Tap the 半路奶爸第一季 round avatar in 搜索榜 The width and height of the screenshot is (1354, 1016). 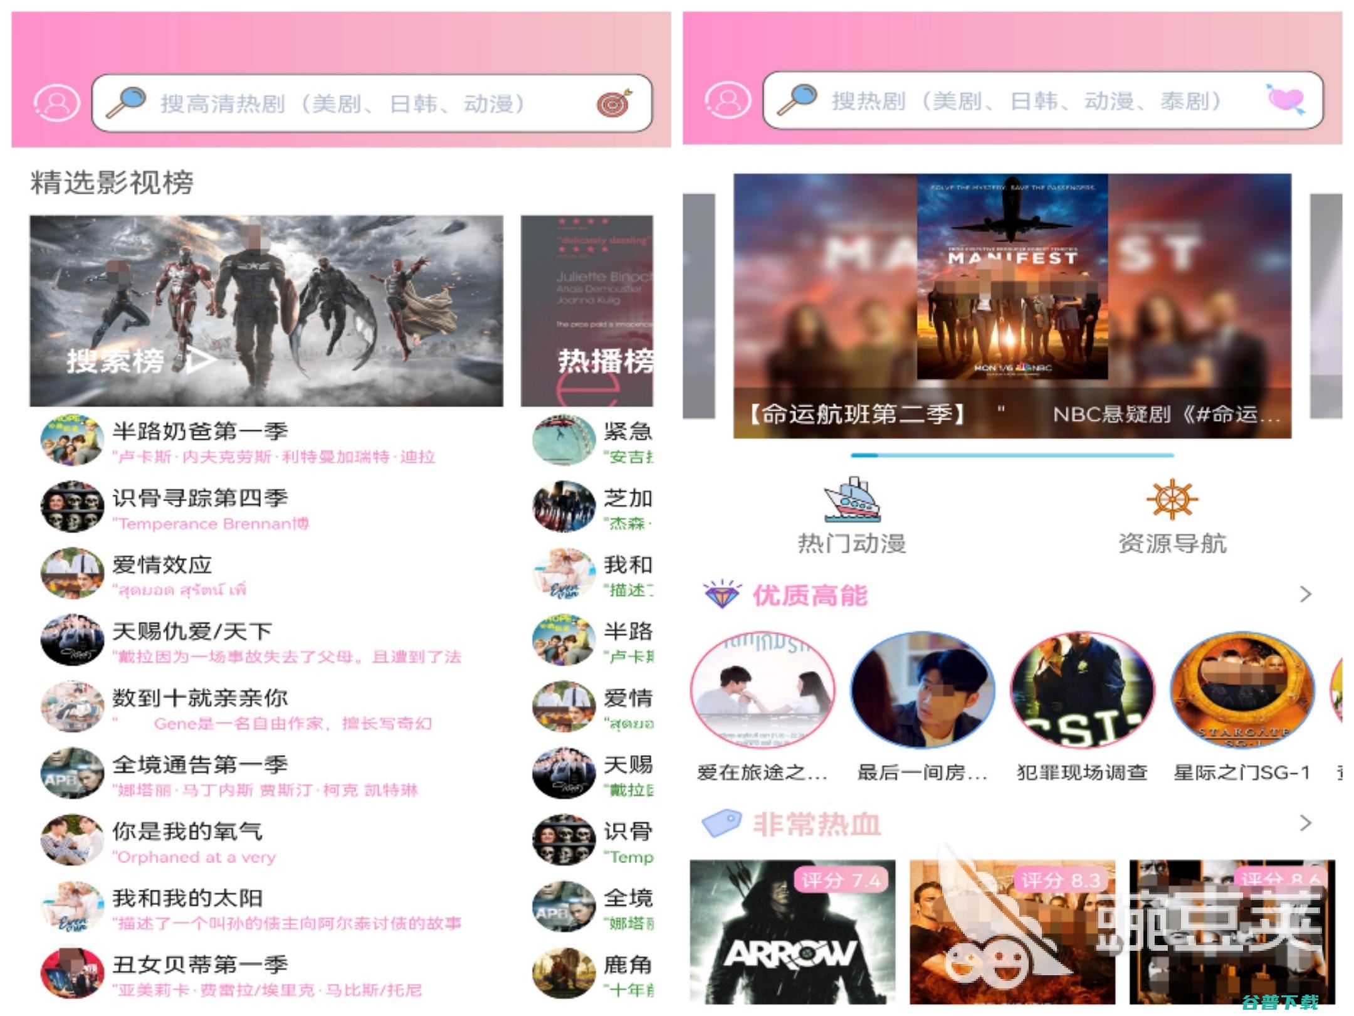[72, 440]
